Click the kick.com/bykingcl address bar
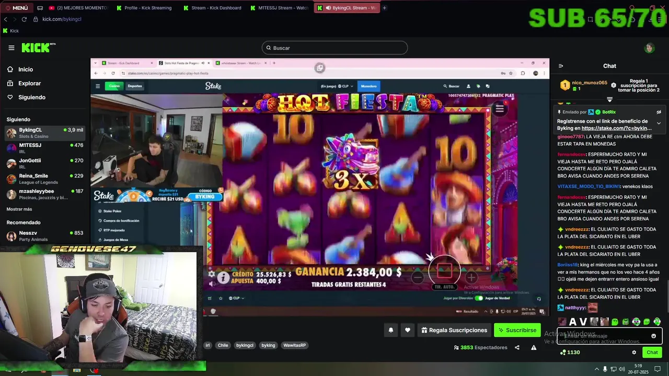This screenshot has height=376, width=669. [62, 19]
